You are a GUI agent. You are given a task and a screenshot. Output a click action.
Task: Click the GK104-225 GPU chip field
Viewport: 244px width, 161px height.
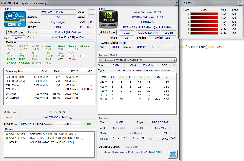(148, 22)
